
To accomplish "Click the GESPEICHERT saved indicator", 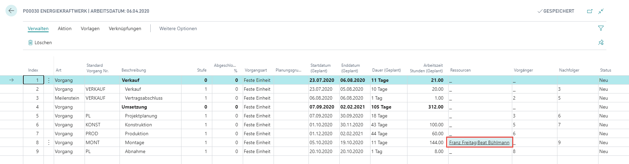I will click(556, 11).
